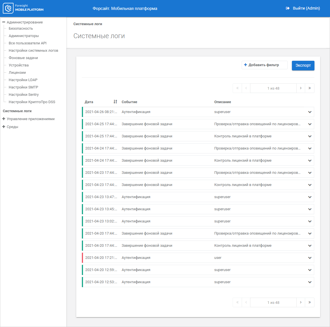Click the Foresight Mobile Platform logo icon

tap(8, 8)
